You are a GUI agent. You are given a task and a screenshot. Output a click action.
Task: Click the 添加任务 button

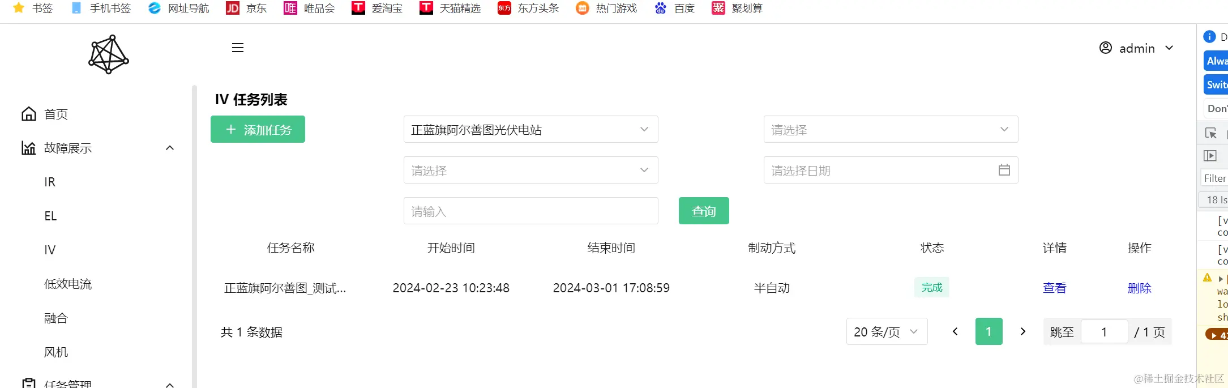[x=258, y=129]
